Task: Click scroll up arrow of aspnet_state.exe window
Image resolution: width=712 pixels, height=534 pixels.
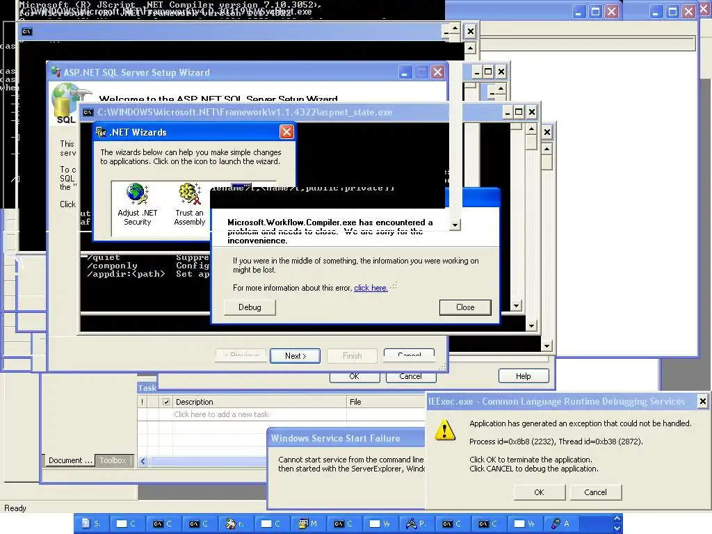Action: pos(531,129)
